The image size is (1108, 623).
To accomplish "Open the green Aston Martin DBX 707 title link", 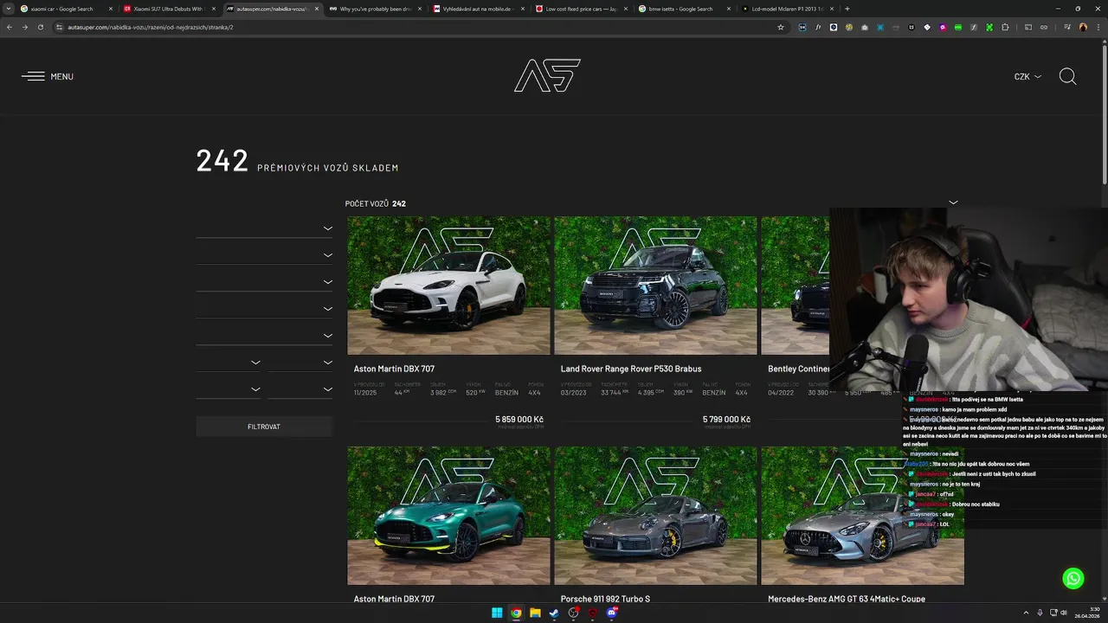I will click(394, 599).
